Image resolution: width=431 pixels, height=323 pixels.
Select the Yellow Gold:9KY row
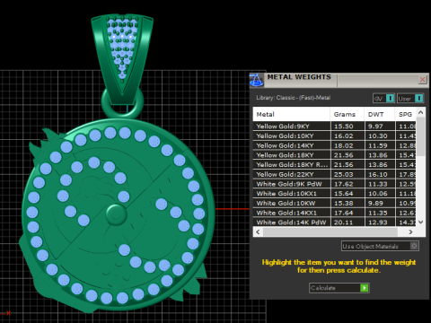tap(335, 126)
